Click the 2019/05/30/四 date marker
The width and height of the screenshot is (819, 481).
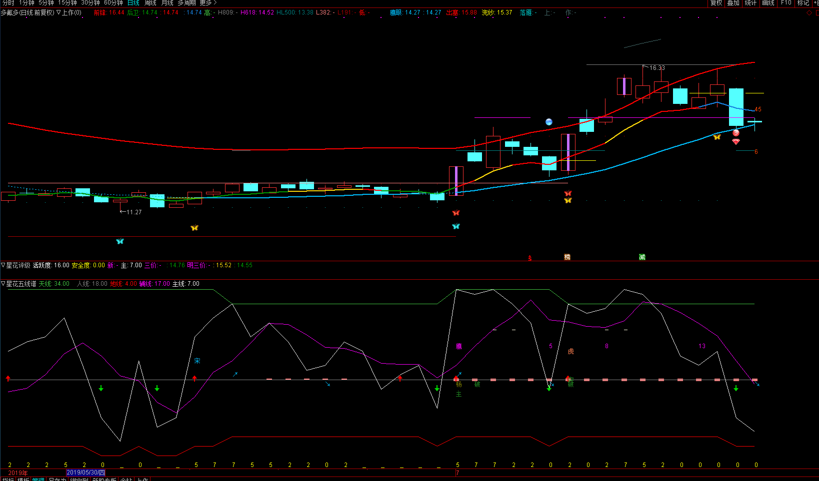coord(86,473)
